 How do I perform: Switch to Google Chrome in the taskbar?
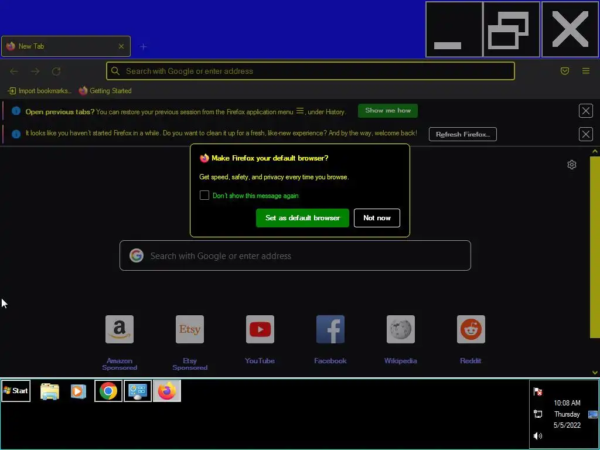click(108, 391)
